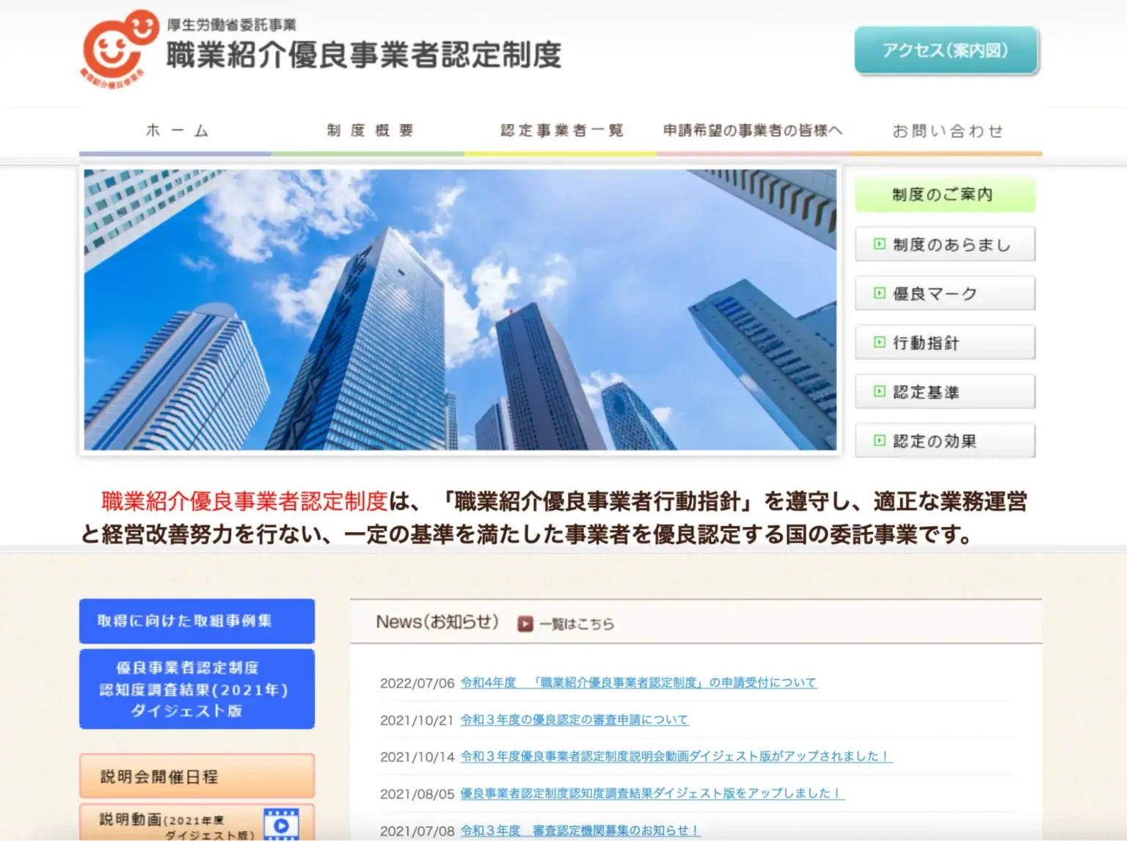Select the ホーム menu item
Screen dimensions: 1127x841
click(176, 130)
